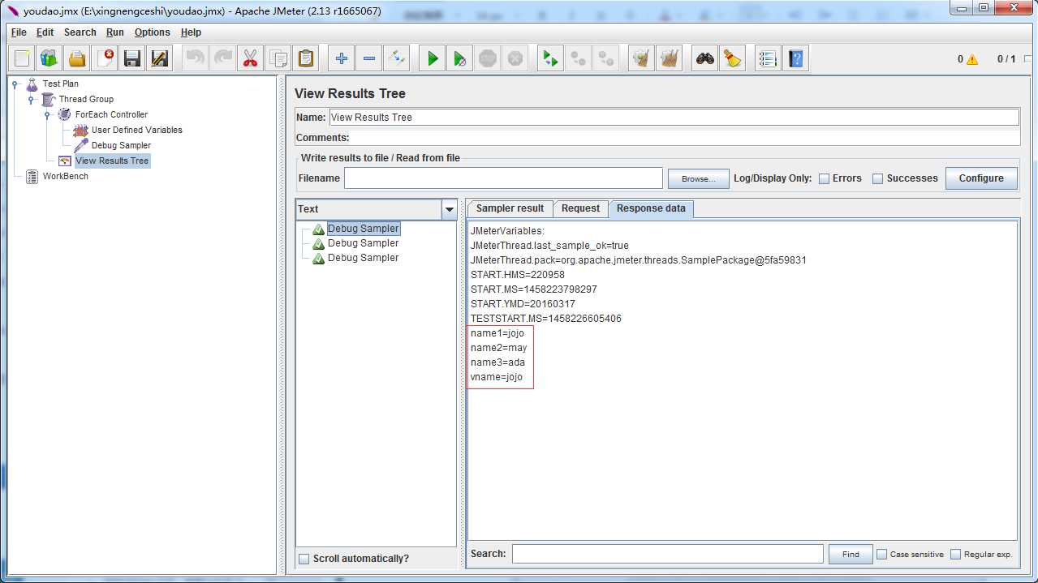Image resolution: width=1038 pixels, height=583 pixels.
Task: Click the Filename input field
Action: tap(503, 178)
